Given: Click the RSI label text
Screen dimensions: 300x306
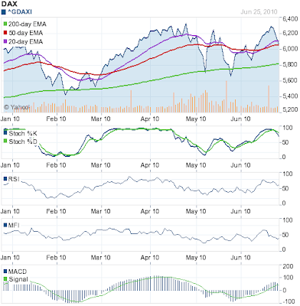Looking at the screenshot, I should 14,179.
